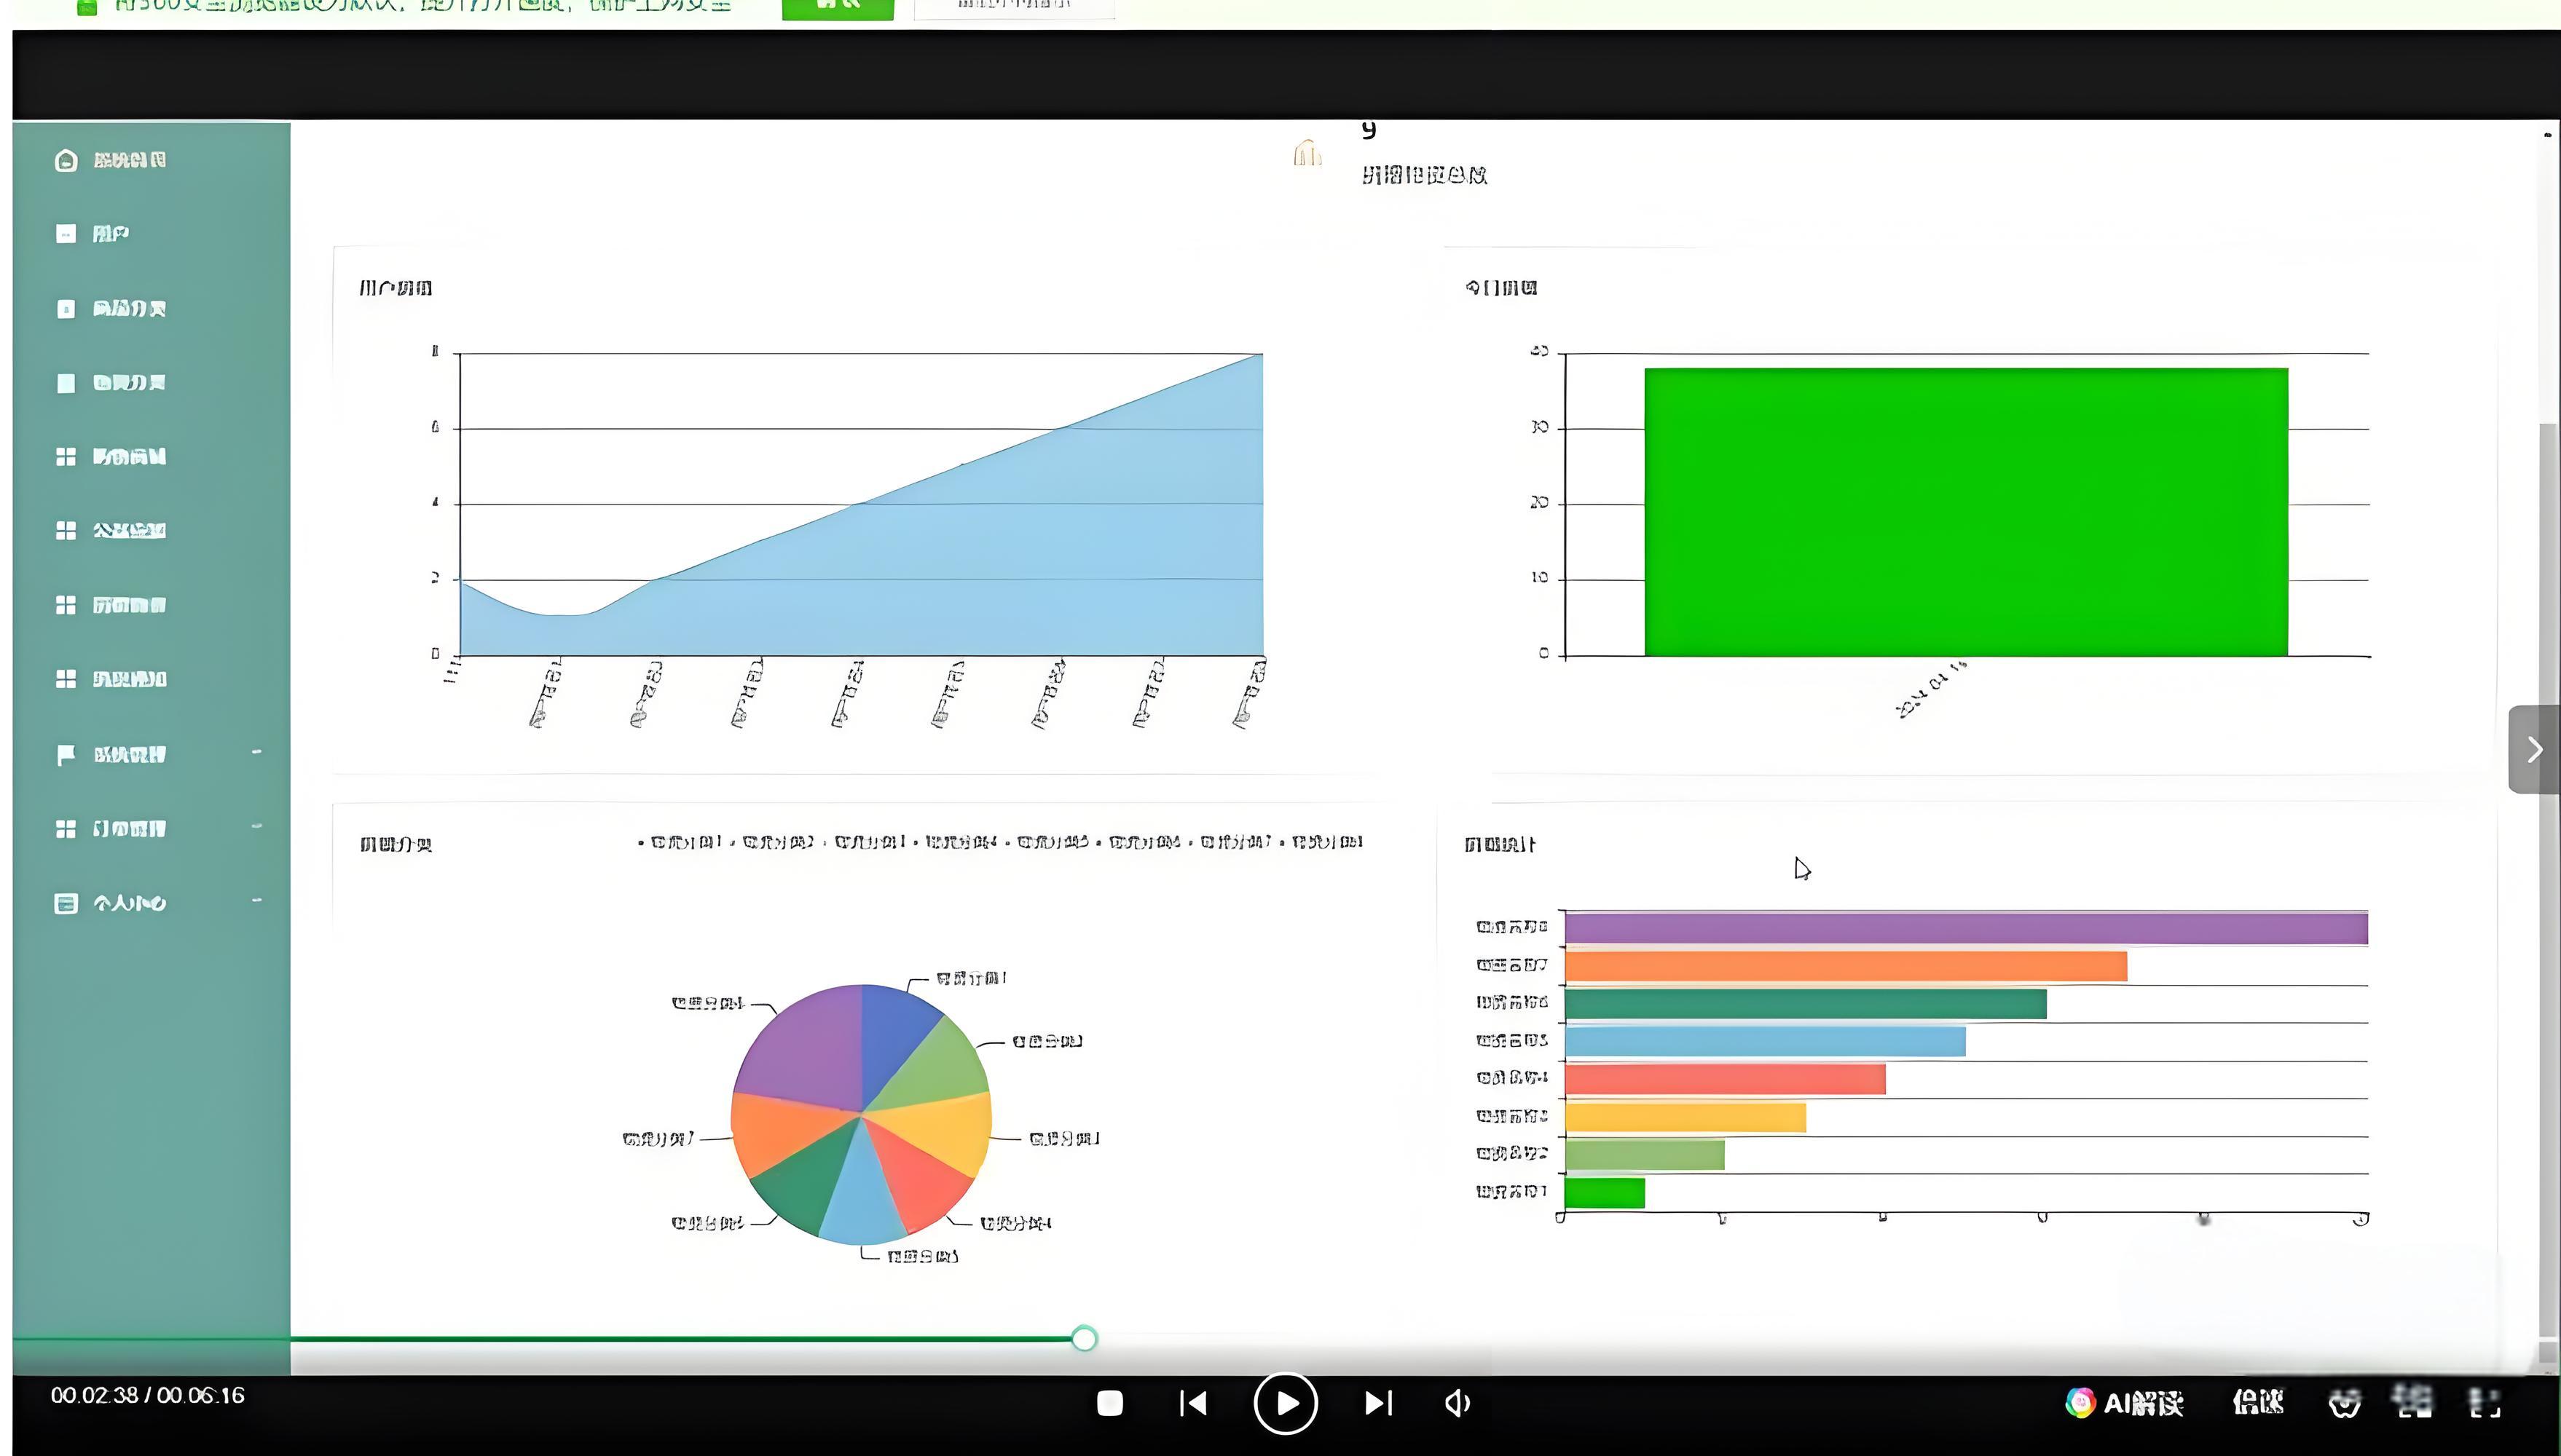Click the orange horizontal bar

point(1846,966)
